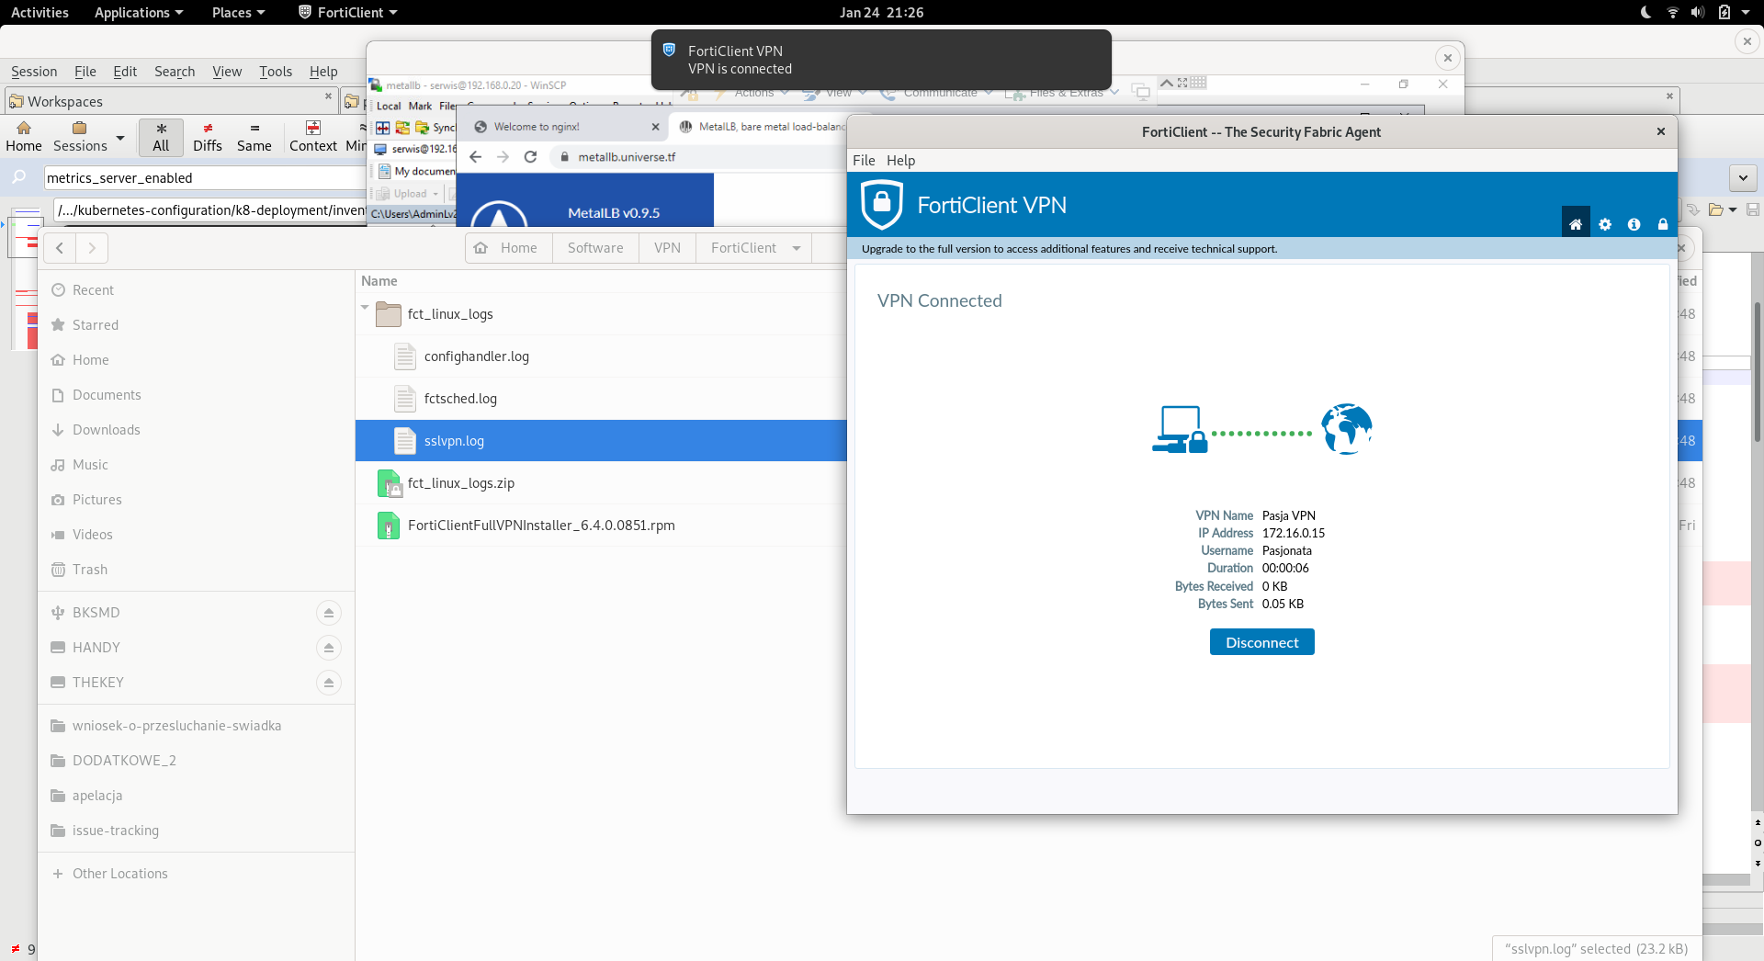Image resolution: width=1764 pixels, height=961 pixels.
Task: Switch to MetalLB browser tab
Action: pos(763,127)
